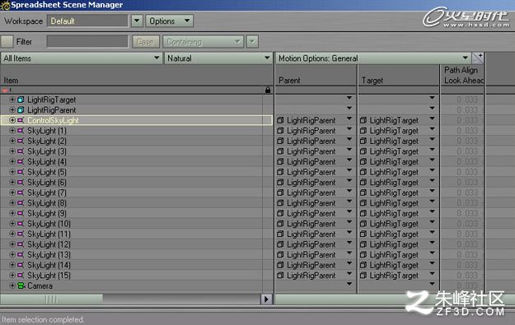Open the Options menu
This screenshot has height=325, width=515.
coord(169,21)
